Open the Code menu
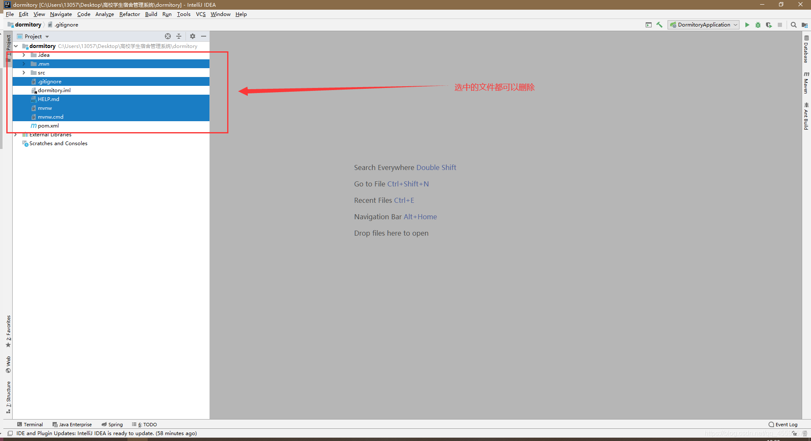Image resolution: width=811 pixels, height=441 pixels. click(84, 14)
